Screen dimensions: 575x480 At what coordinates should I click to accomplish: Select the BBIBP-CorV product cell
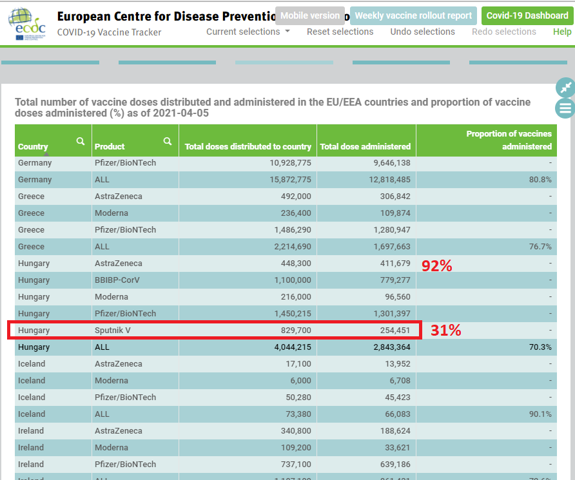(x=117, y=280)
